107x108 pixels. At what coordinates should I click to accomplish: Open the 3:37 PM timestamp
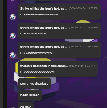(93, 8)
